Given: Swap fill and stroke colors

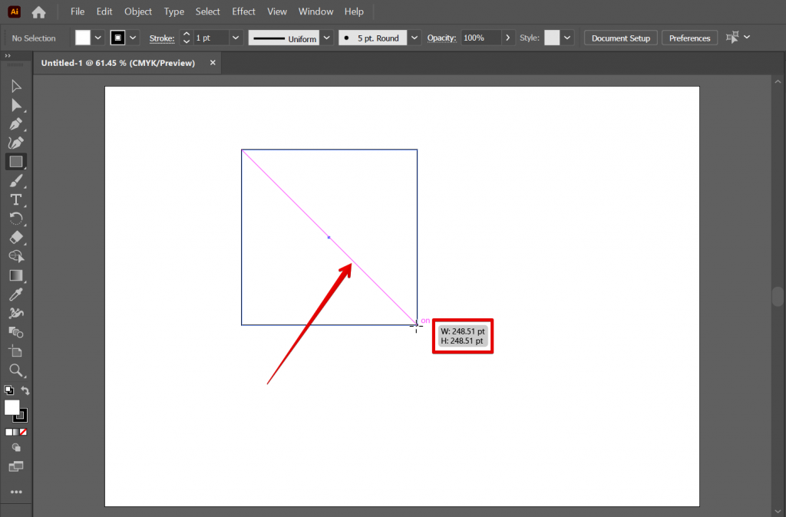Looking at the screenshot, I should [x=25, y=390].
